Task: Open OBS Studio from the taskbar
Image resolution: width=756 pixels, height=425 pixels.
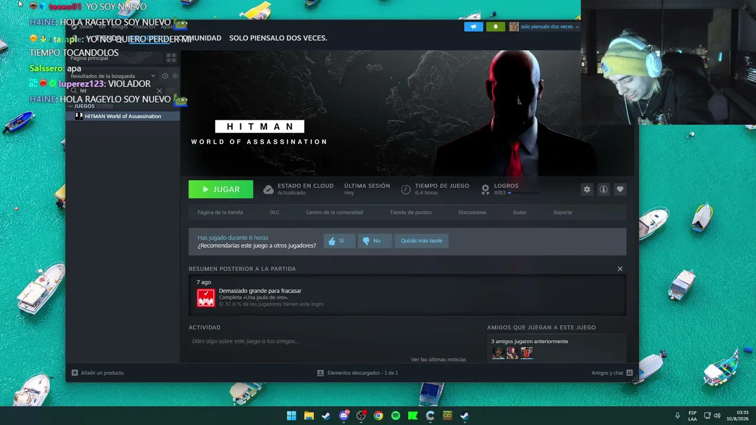Action: pyautogui.click(x=361, y=416)
